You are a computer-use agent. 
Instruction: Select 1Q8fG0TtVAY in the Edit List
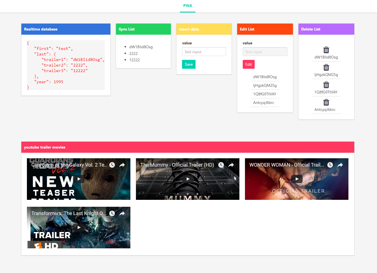(265, 94)
